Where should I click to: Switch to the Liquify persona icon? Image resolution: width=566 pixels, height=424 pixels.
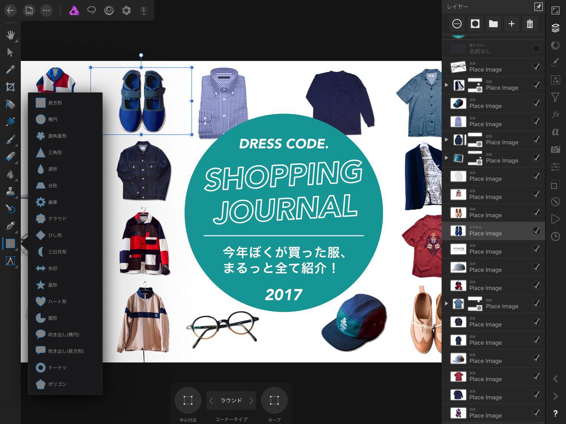pos(109,11)
